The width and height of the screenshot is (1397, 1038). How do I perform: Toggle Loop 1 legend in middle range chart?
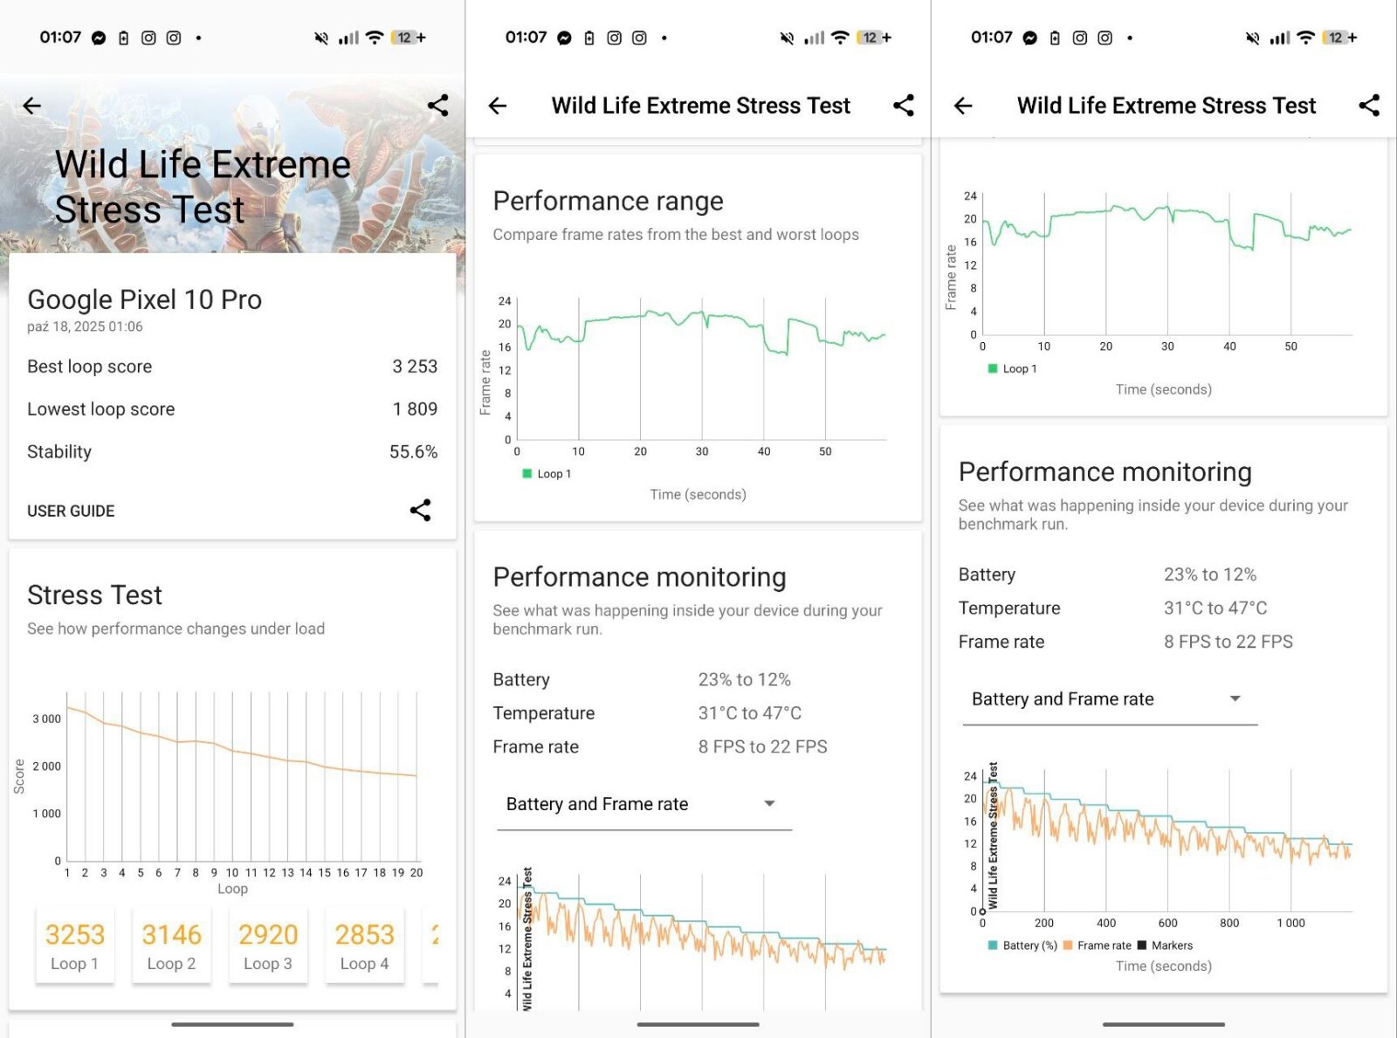(547, 474)
